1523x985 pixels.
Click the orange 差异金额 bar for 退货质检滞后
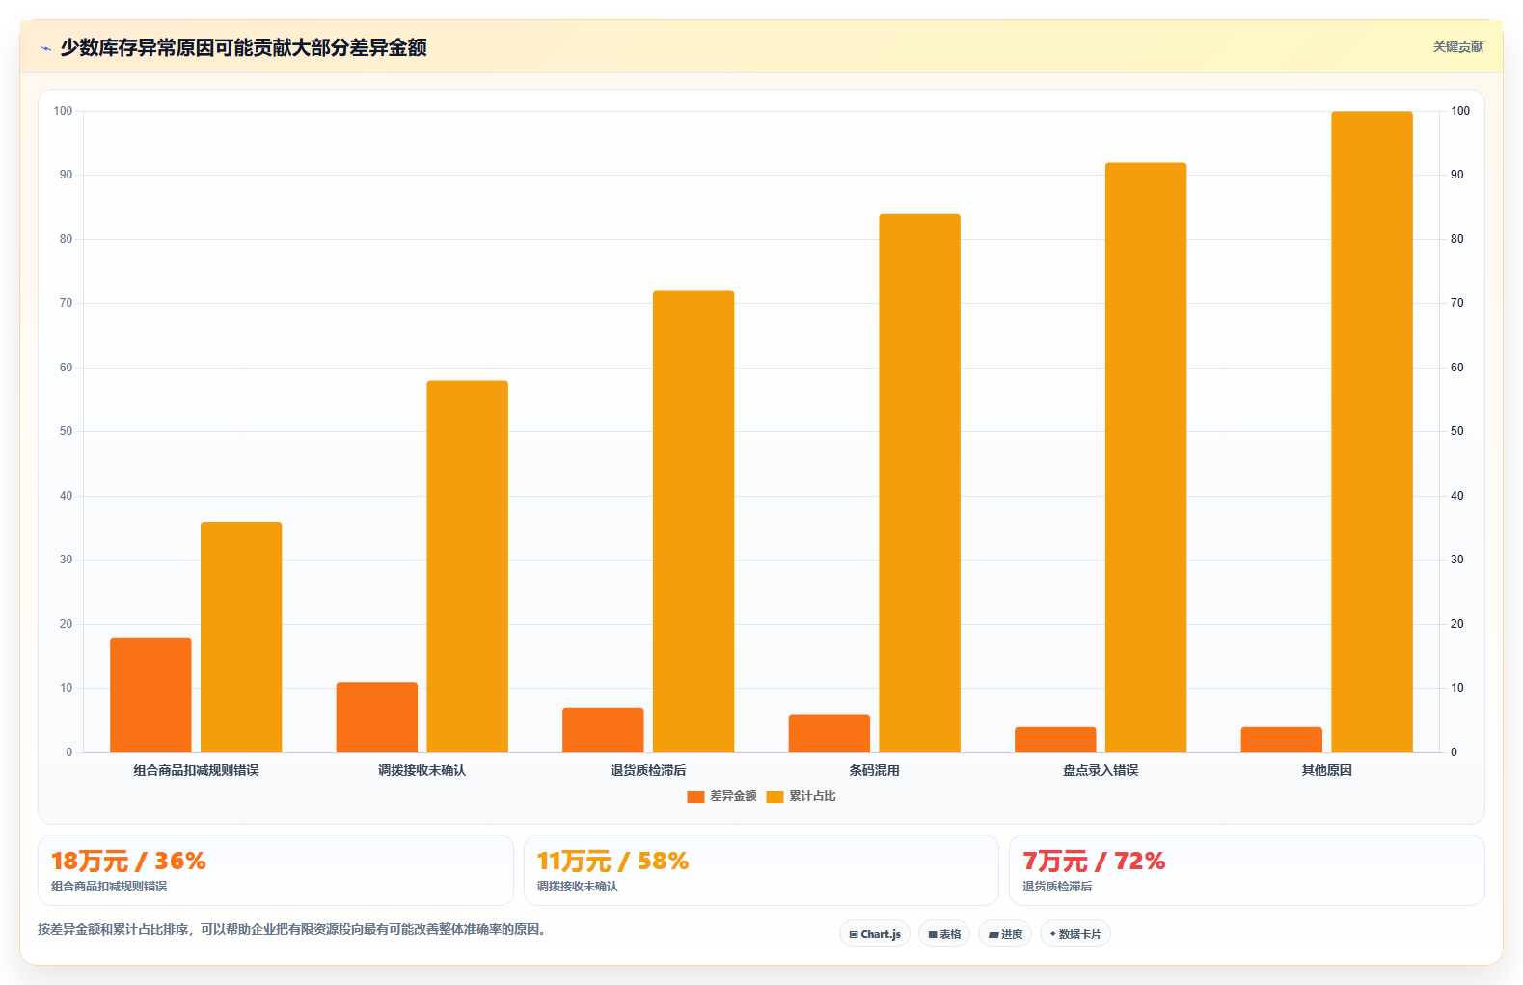(x=603, y=730)
